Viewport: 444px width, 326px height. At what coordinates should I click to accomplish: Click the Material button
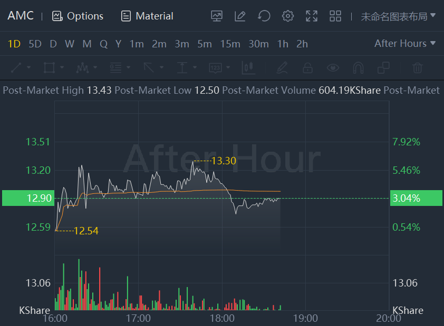tap(147, 16)
